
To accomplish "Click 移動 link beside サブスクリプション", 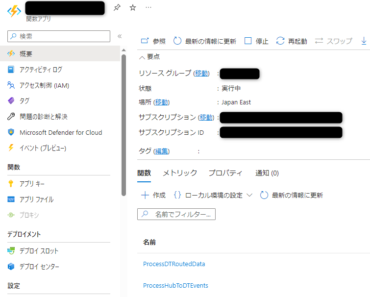I will [206, 117].
